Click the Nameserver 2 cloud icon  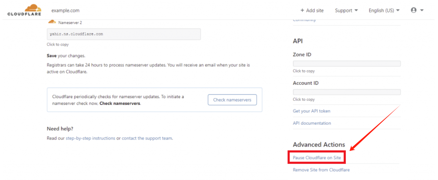pos(52,22)
